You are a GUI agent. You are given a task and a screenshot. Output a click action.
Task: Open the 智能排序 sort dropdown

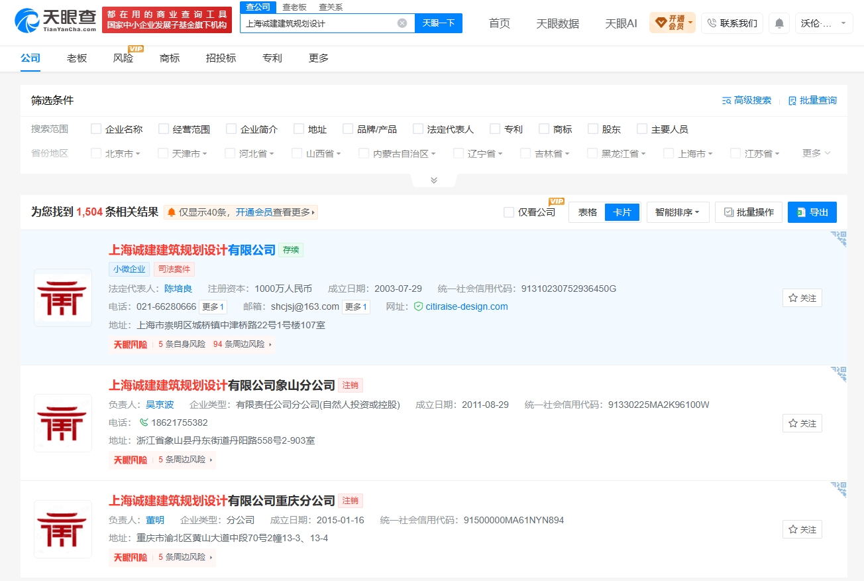point(678,212)
